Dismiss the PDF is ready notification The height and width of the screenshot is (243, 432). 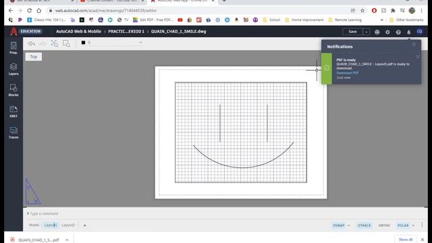click(418, 57)
